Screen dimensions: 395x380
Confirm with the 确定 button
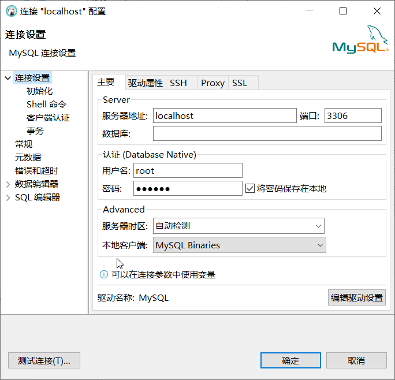coord(290,360)
